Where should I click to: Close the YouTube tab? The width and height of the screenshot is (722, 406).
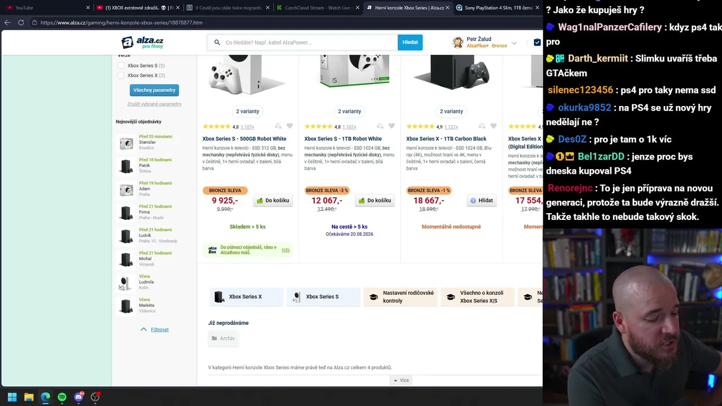[88, 8]
